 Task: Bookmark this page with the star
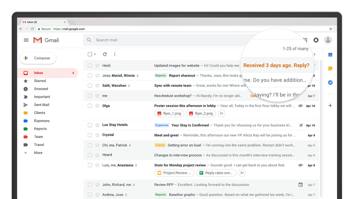[331, 29]
